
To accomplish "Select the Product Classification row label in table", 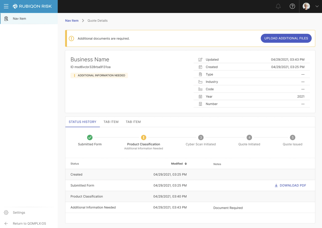I will click(x=87, y=196).
